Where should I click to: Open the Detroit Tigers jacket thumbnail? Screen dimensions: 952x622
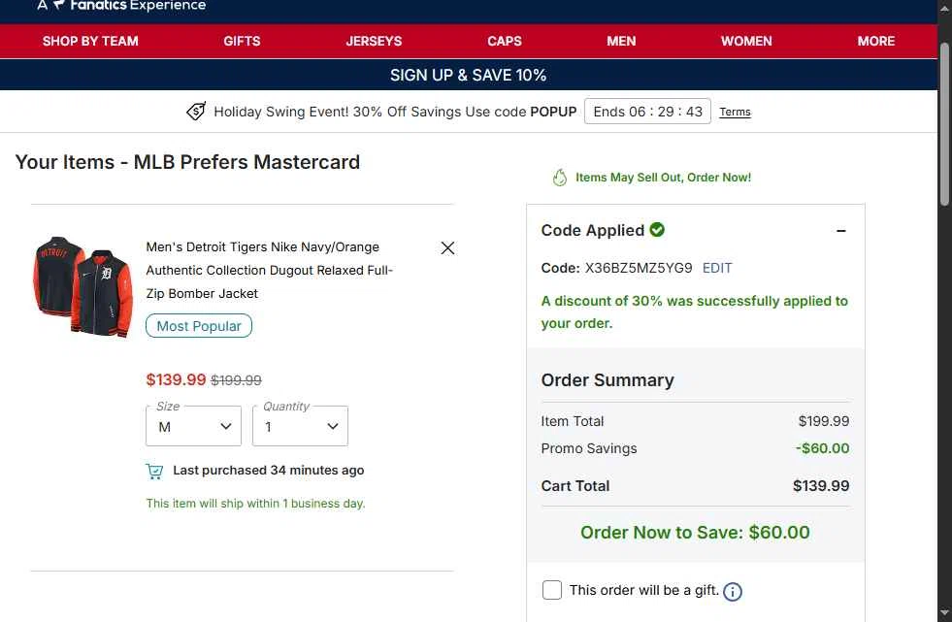82,286
